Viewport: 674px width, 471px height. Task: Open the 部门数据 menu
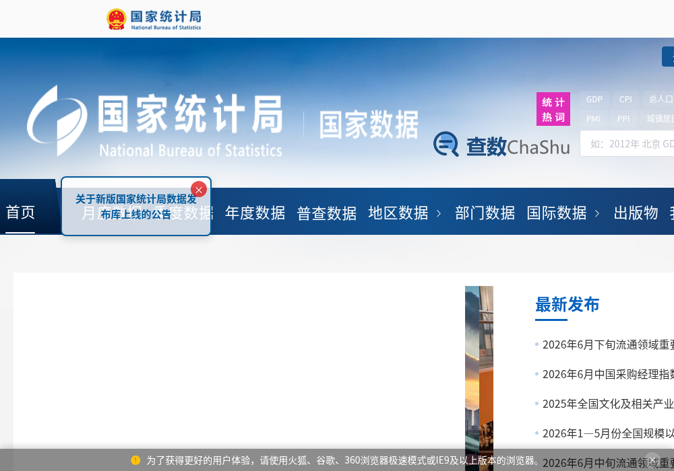[x=485, y=213]
